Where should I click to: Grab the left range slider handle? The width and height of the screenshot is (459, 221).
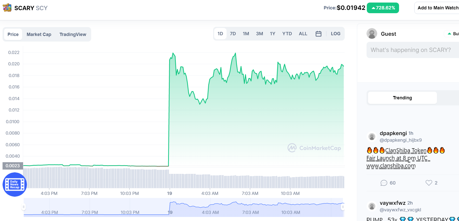coord(24,207)
